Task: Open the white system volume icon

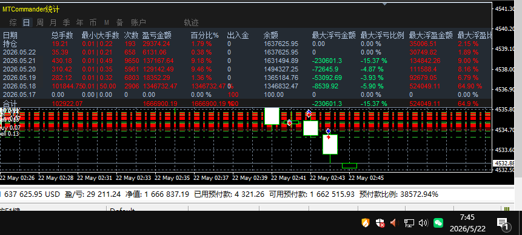Action: click(423, 223)
